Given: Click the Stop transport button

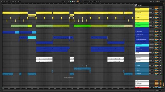Looking at the screenshot, I should (72, 1).
